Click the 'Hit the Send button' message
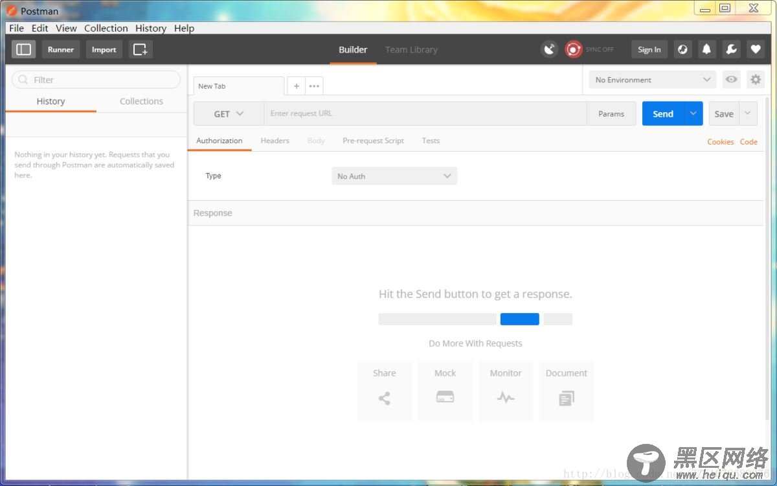The width and height of the screenshot is (777, 486). pyautogui.click(x=475, y=294)
